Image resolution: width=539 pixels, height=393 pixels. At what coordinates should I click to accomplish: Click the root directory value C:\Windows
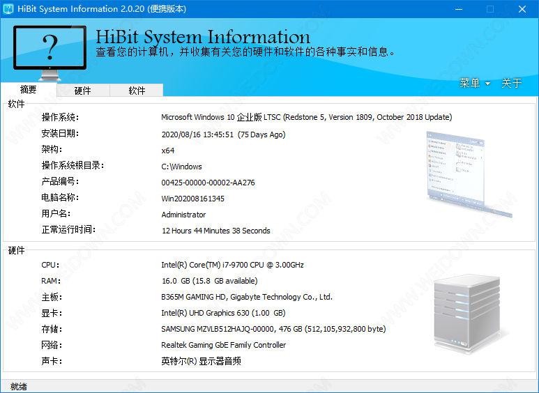pos(181,167)
